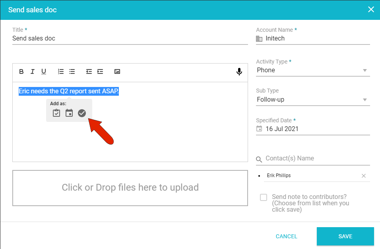Screen dimensions: 380x249
Task: Insert a numbered list
Action: tap(61, 71)
